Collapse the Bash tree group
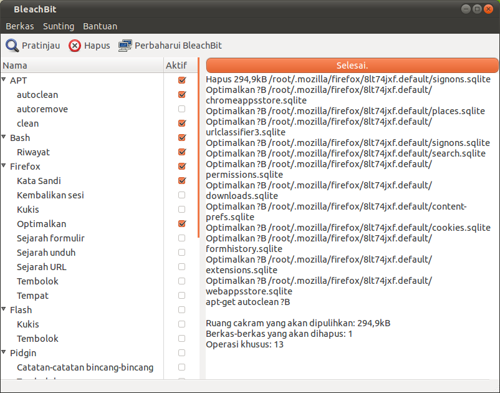500x393 pixels. coord(4,137)
